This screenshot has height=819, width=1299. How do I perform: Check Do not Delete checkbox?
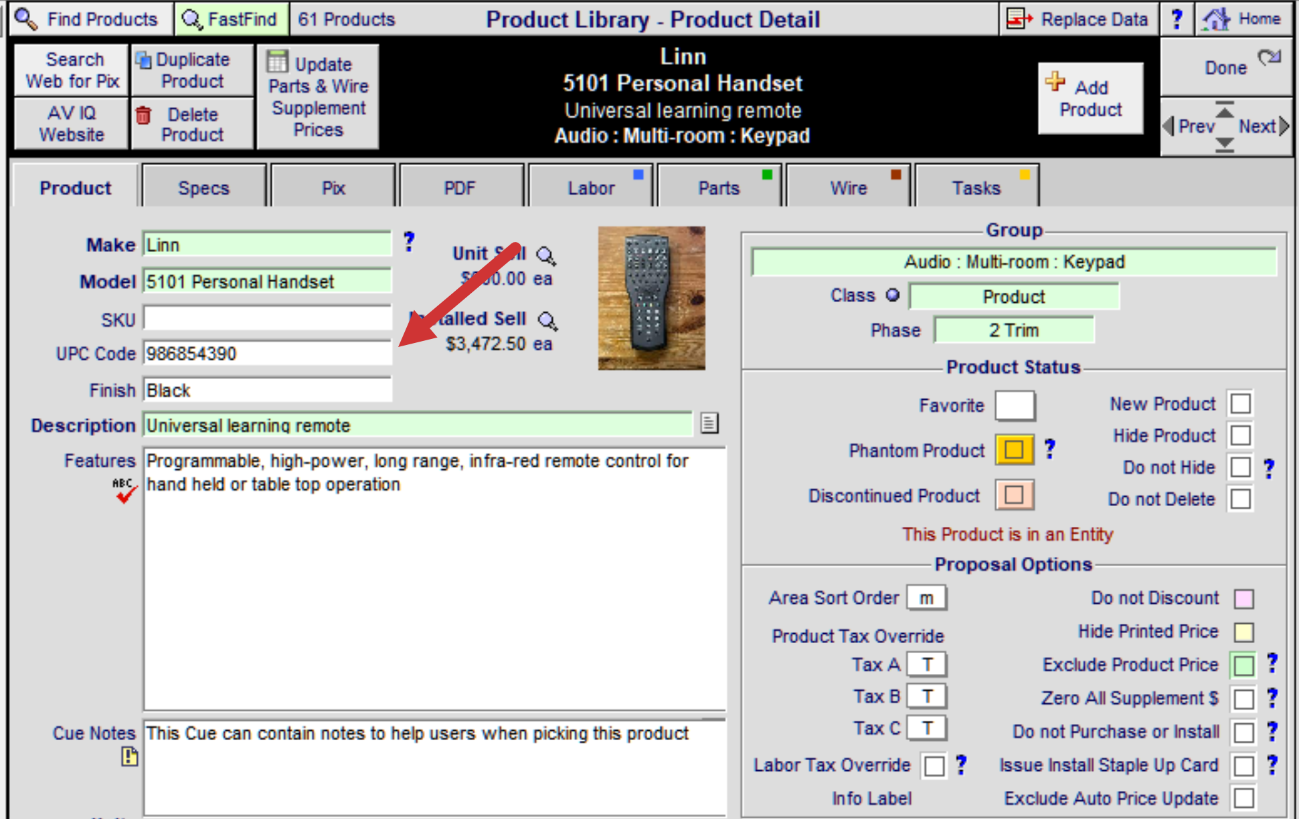click(1240, 499)
